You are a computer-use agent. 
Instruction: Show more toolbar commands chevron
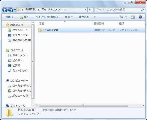(95, 17)
